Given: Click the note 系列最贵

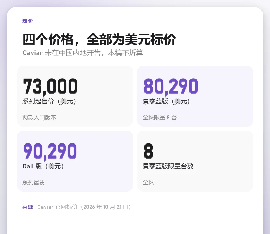Looking at the screenshot, I should click(34, 182).
